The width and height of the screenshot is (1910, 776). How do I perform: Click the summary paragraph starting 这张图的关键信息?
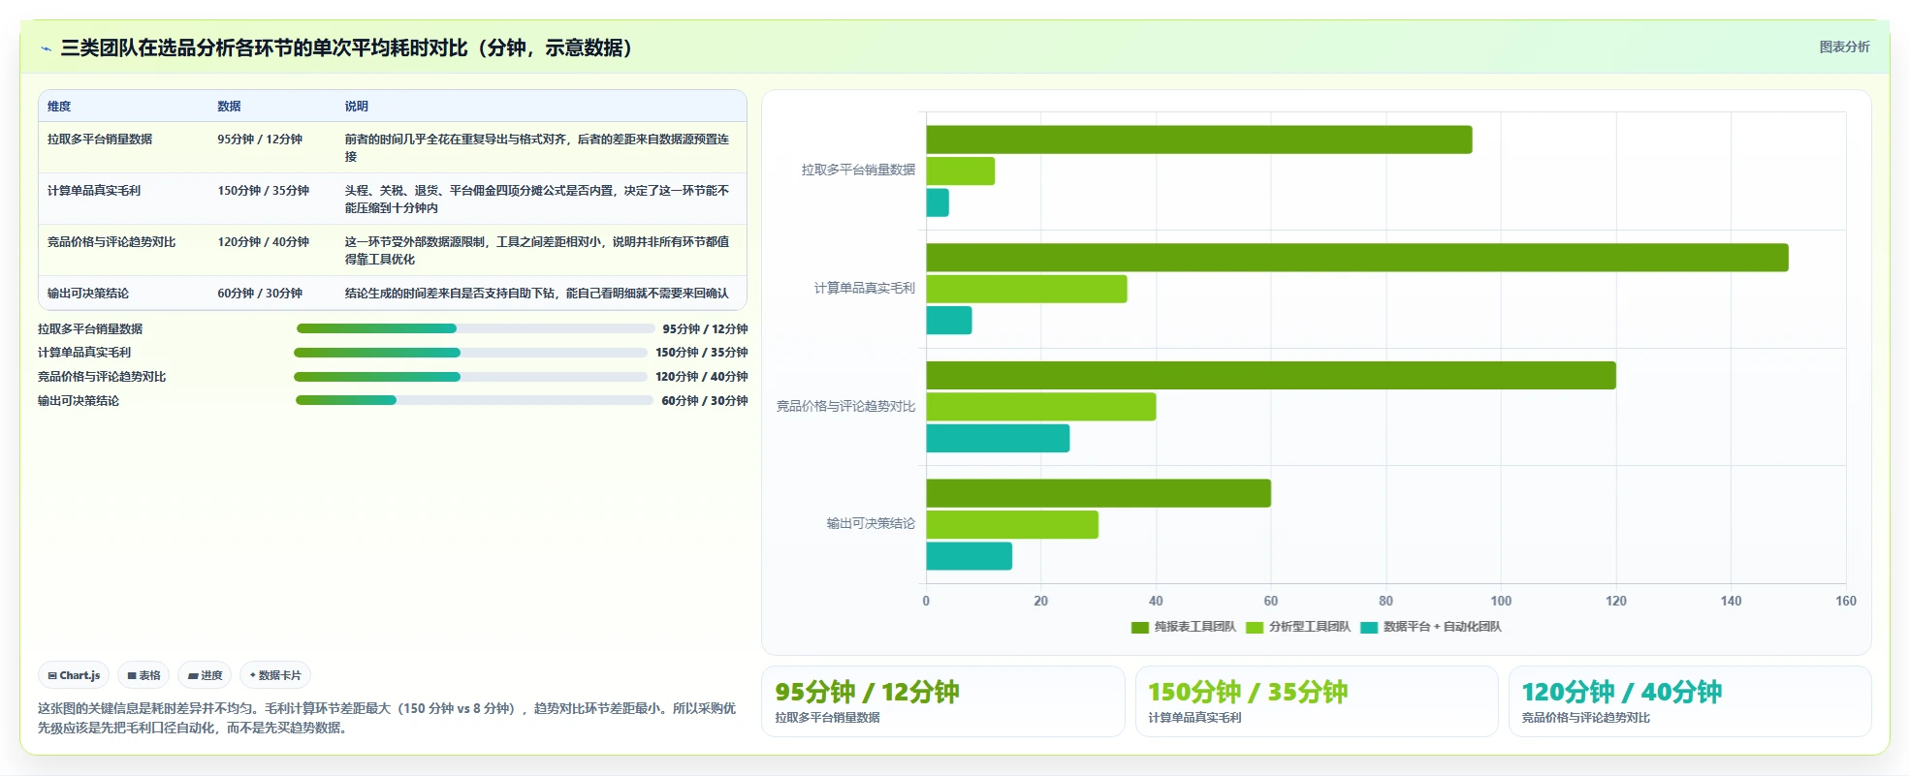(387, 718)
